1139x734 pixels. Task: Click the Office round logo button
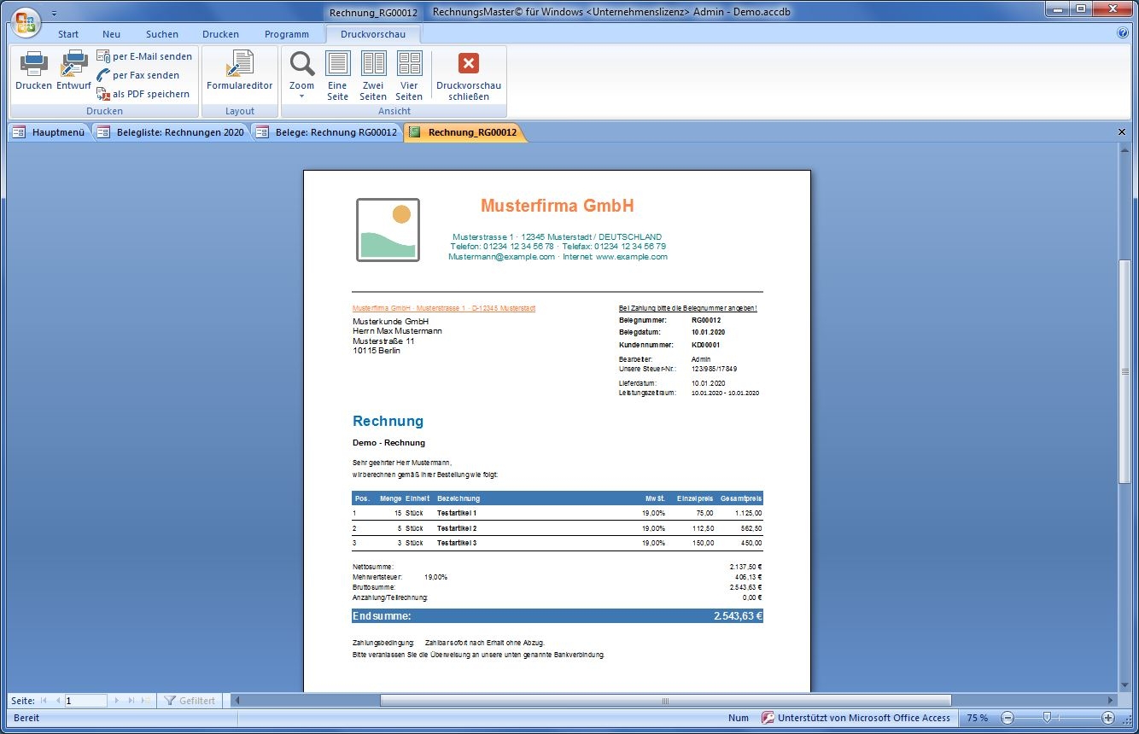point(25,21)
